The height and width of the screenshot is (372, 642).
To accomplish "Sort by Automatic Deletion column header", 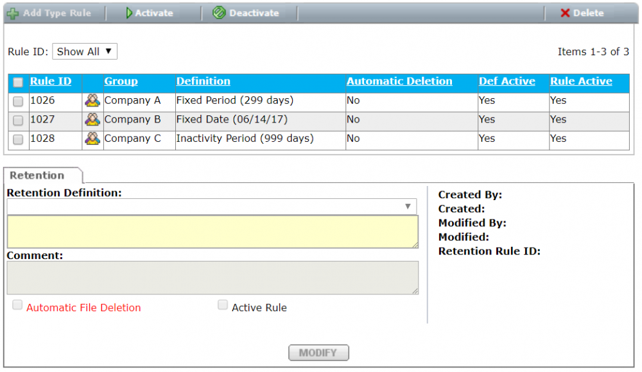I will click(x=399, y=81).
